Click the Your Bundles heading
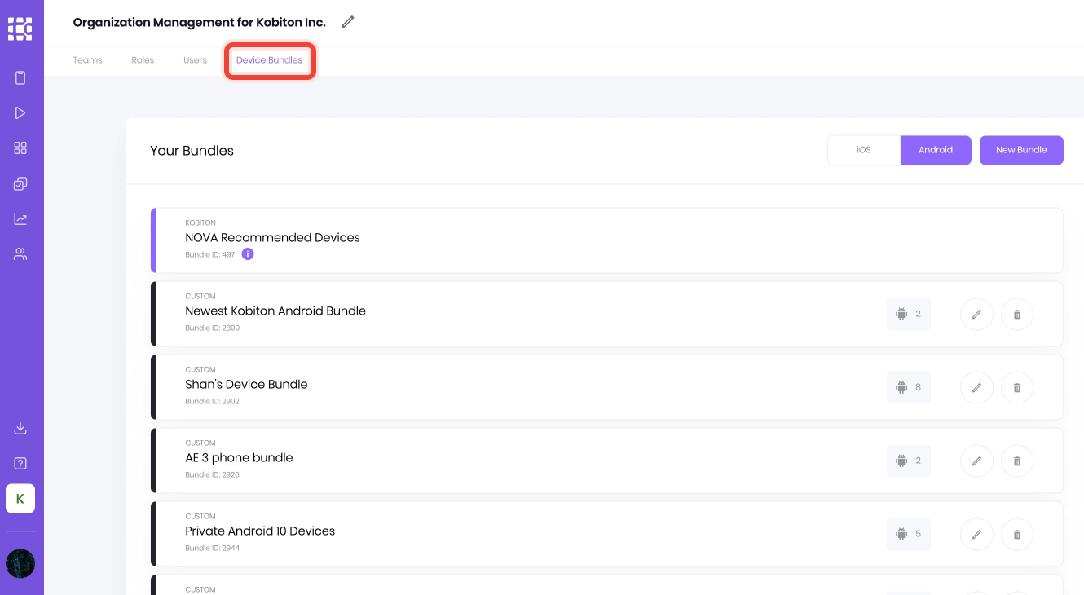 coord(192,151)
